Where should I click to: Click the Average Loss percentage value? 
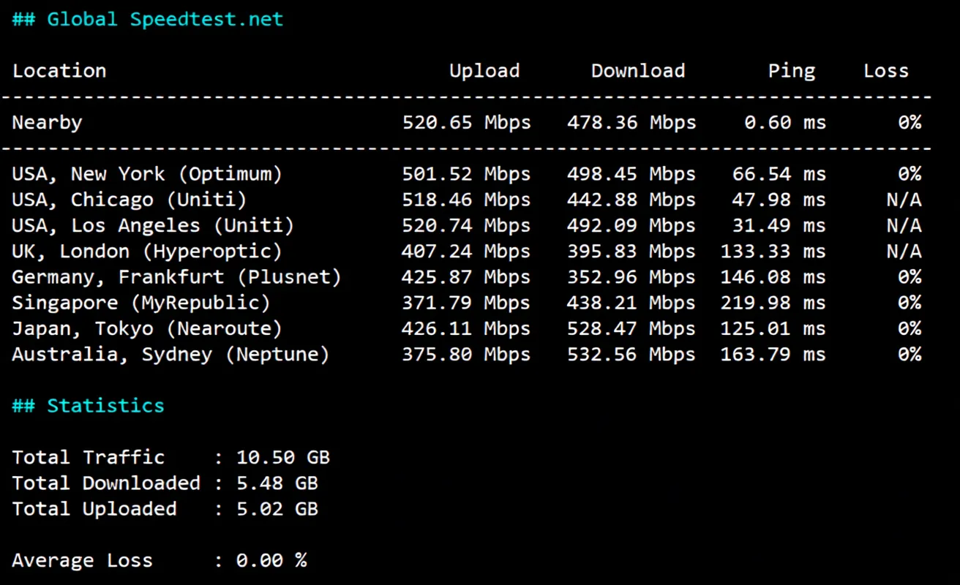tap(271, 559)
